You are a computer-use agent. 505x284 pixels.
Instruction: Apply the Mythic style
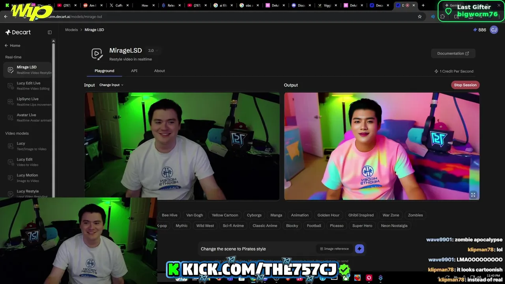coord(181,226)
